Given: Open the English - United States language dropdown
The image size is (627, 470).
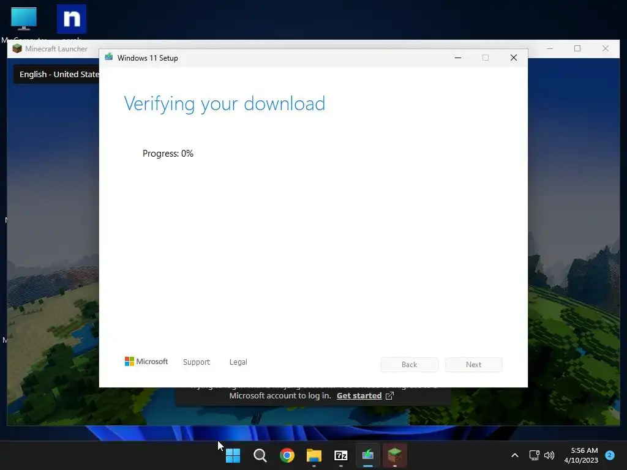Looking at the screenshot, I should point(57,74).
